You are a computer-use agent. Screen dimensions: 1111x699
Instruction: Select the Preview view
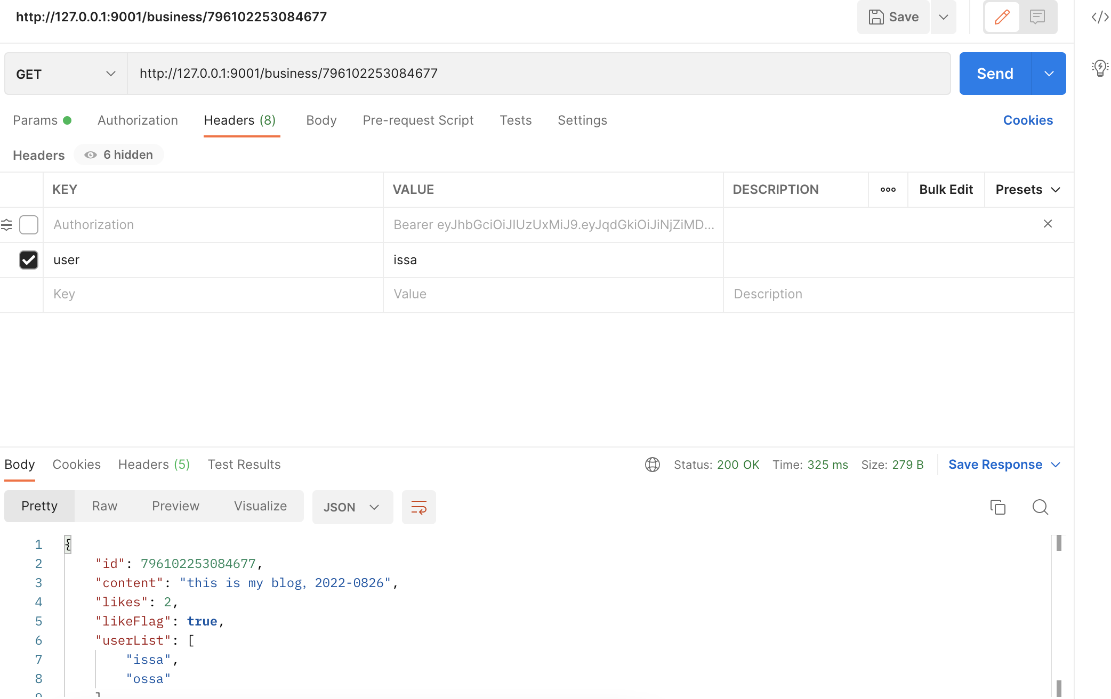[175, 506]
